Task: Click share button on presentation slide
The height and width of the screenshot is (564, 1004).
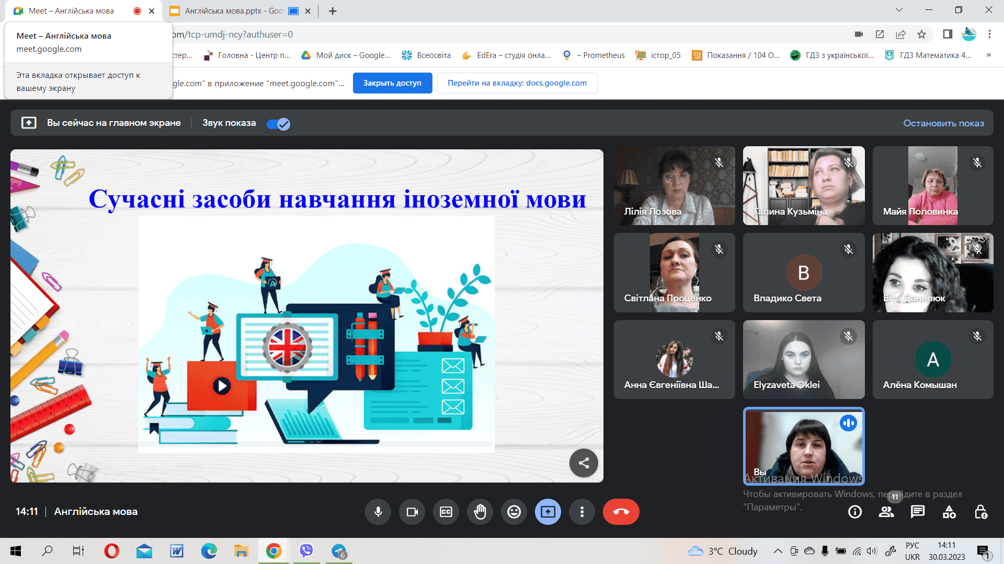Action: 584,463
